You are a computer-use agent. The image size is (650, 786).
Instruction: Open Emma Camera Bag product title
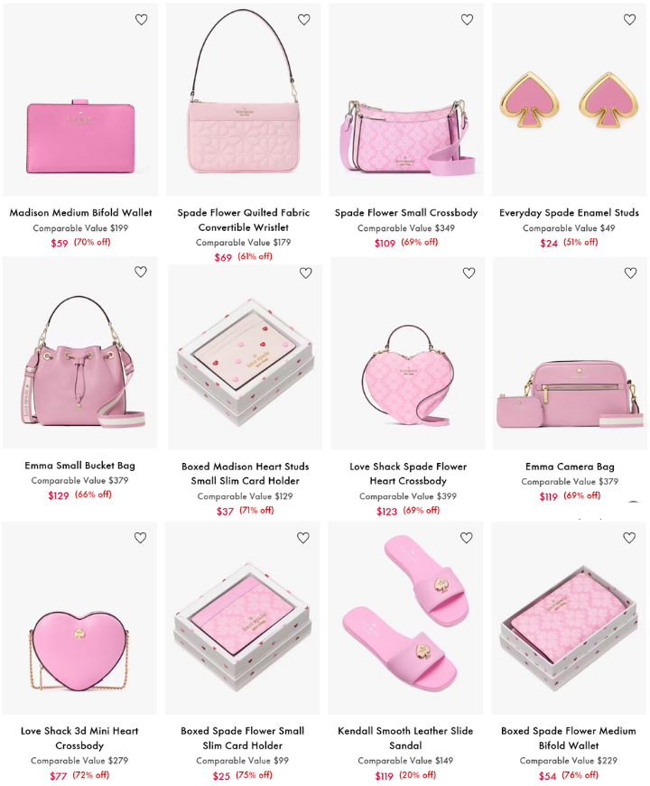[570, 467]
